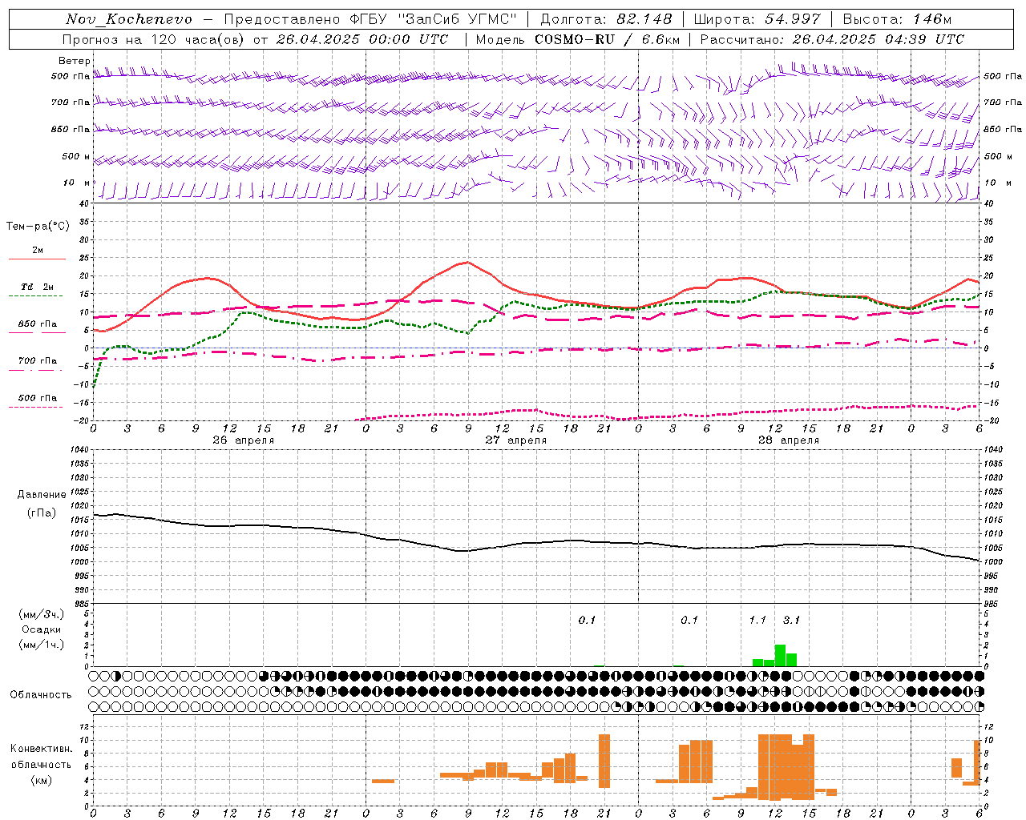The height and width of the screenshot is (820, 1026).
Task: Click 'Прогноз на 120 часа(ов)' forecast text
Action: [154, 39]
